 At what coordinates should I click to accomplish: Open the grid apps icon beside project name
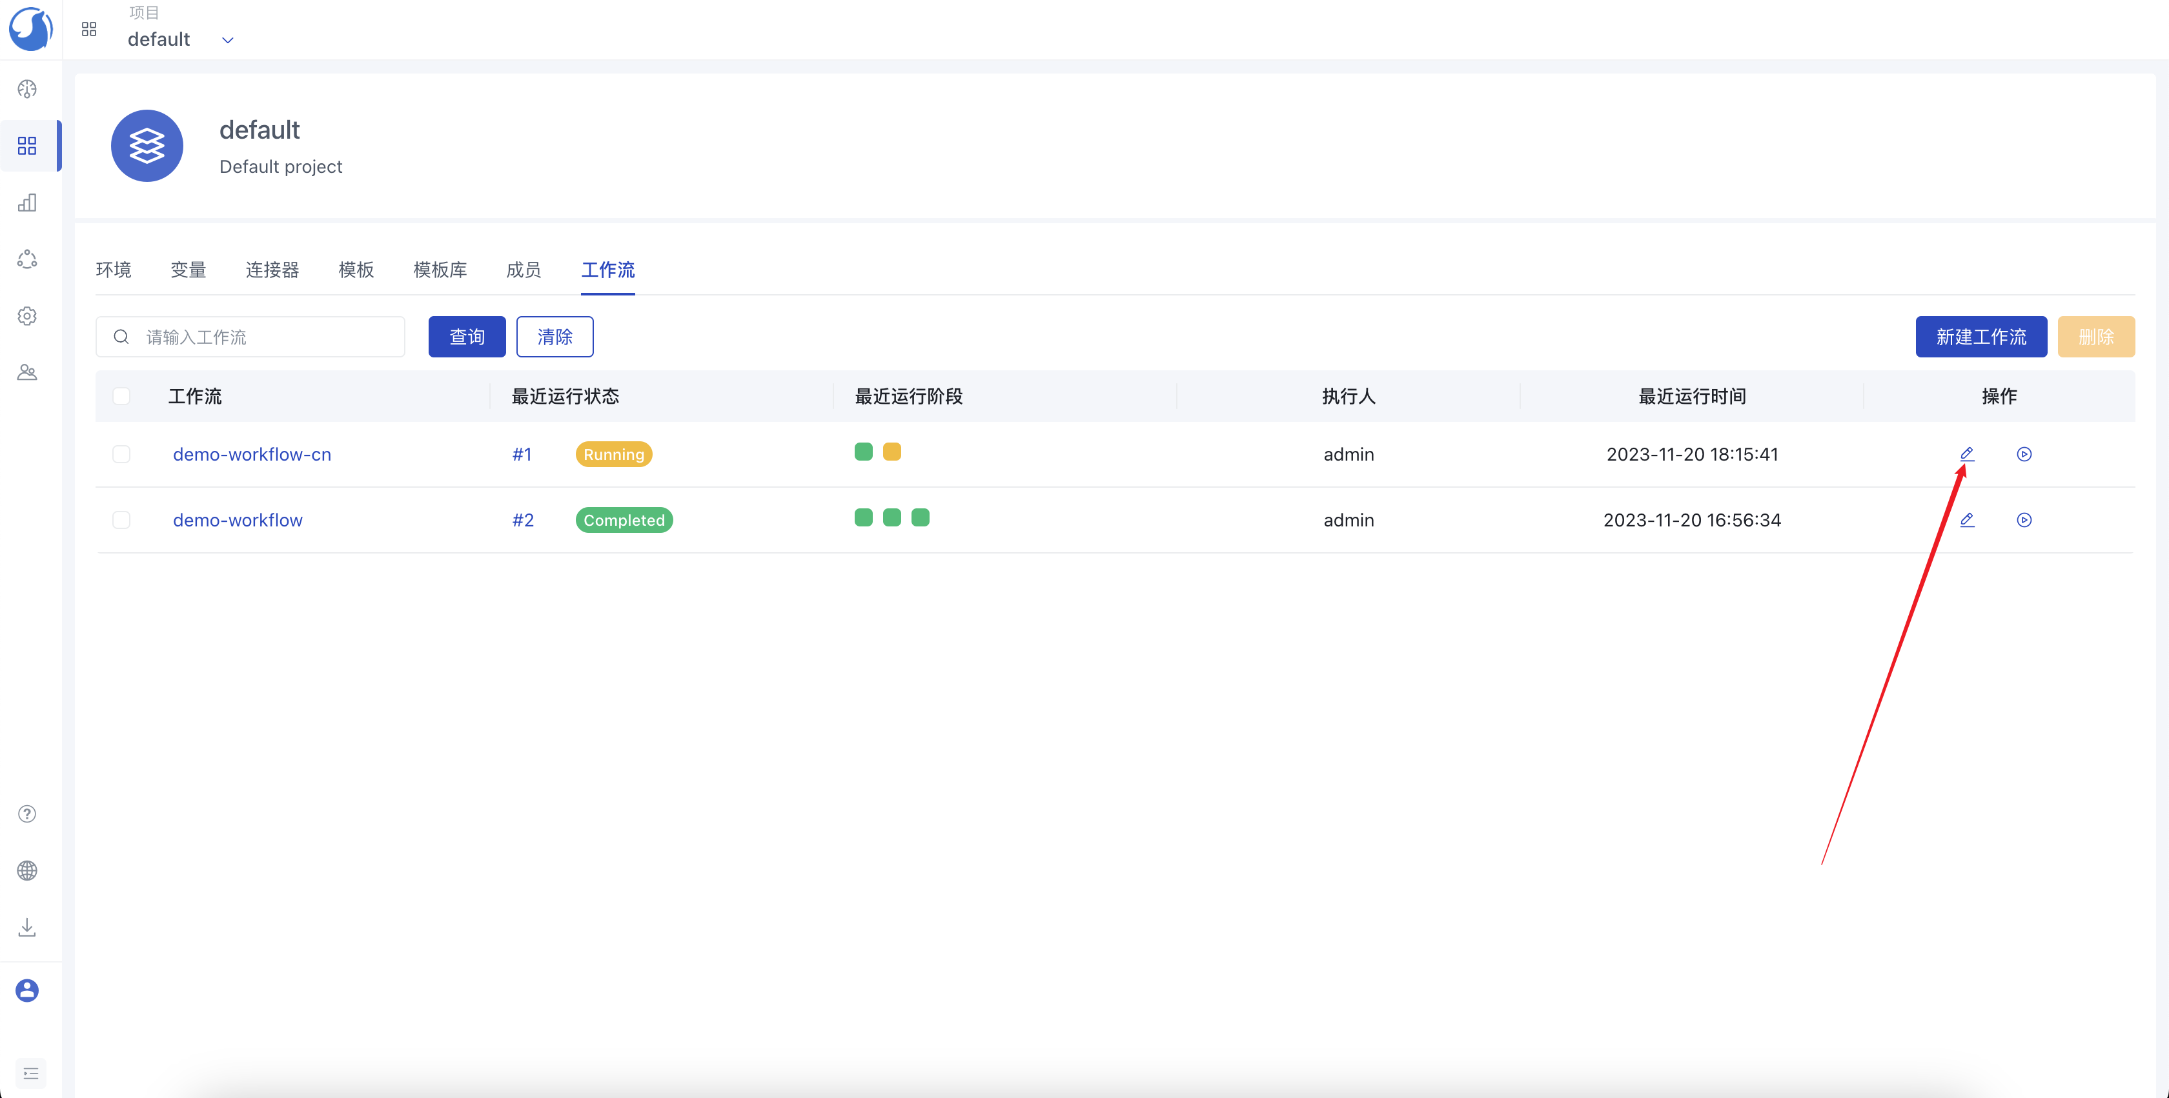coord(89,30)
